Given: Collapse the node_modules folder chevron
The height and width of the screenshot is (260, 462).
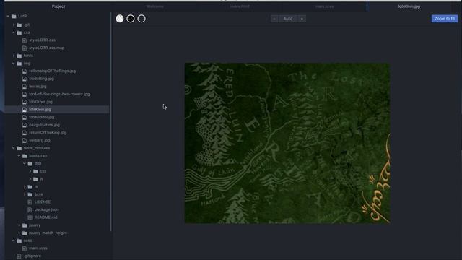Looking at the screenshot, I should tap(14, 148).
